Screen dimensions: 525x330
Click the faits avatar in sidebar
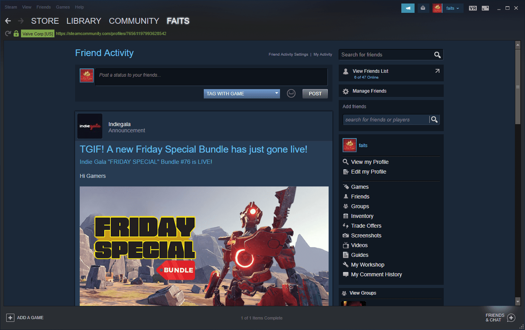[350, 145]
